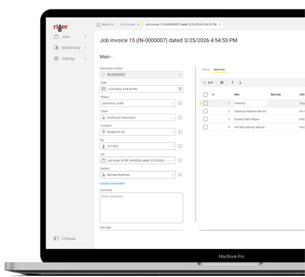Select the Cleaning item cell
Viewport: 305px width, 277px height.
[x=250, y=103]
